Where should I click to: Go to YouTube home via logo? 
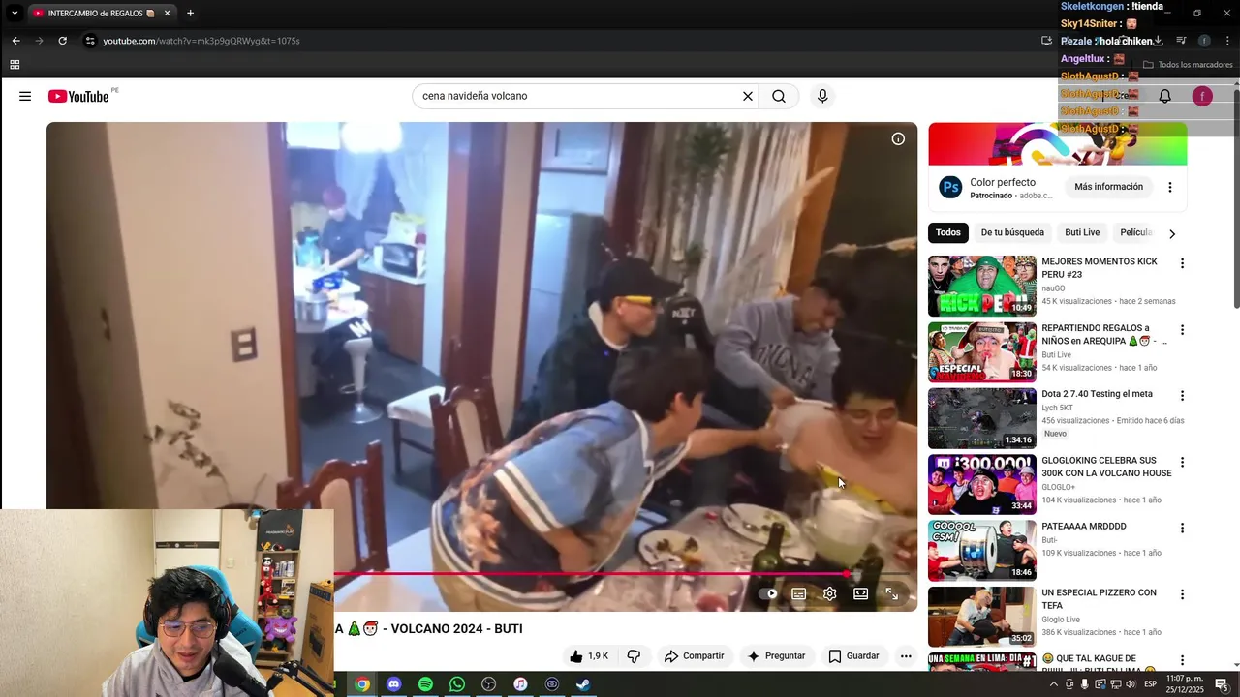pos(78,96)
